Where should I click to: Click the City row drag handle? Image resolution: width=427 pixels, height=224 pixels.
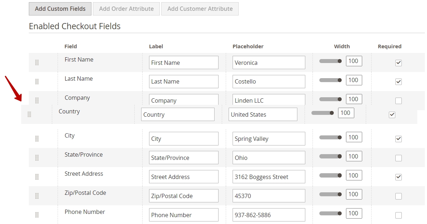(37, 139)
